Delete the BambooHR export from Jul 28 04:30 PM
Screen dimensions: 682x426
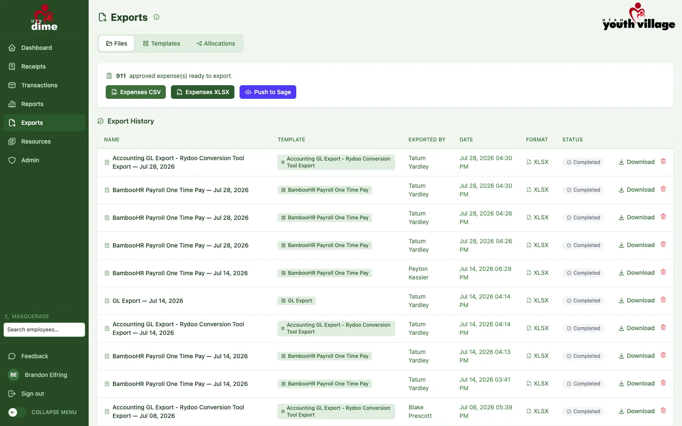pyautogui.click(x=663, y=189)
